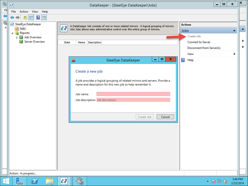Open File Explorer from the taskbar

pos(49,181)
